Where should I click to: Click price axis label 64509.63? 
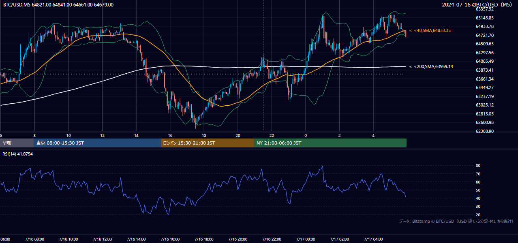[485, 44]
